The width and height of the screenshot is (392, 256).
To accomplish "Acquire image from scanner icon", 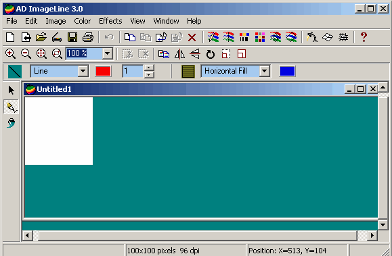I will 57,37.
